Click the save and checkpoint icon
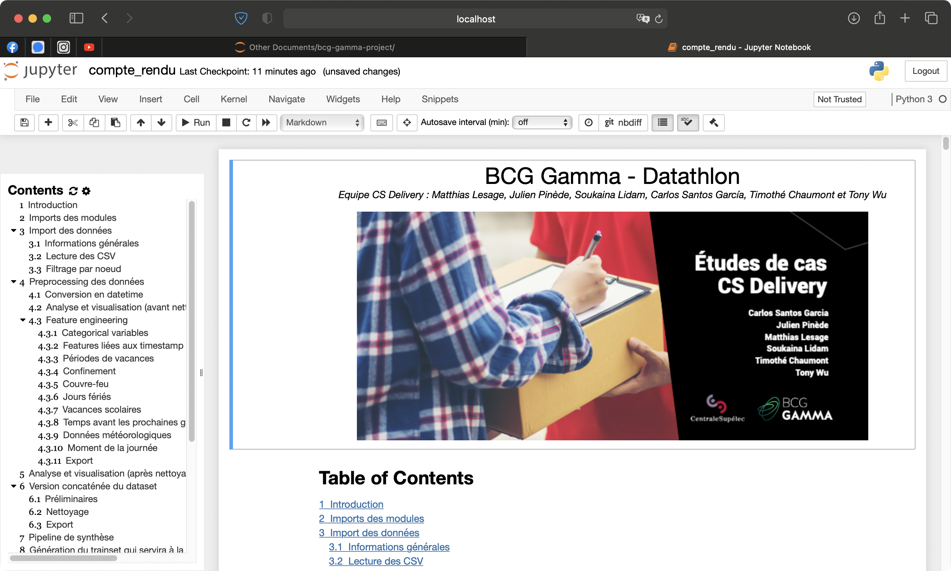This screenshot has height=571, width=951. 24,123
